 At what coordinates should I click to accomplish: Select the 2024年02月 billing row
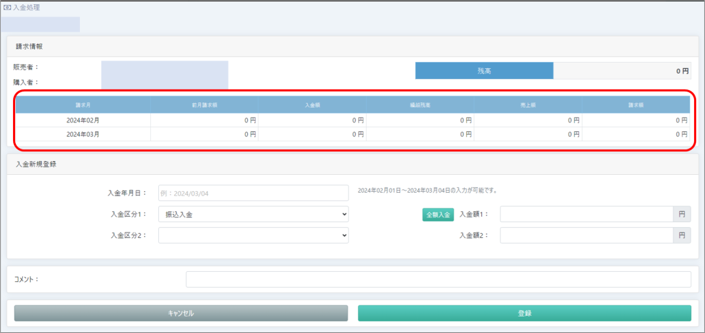[x=83, y=120]
